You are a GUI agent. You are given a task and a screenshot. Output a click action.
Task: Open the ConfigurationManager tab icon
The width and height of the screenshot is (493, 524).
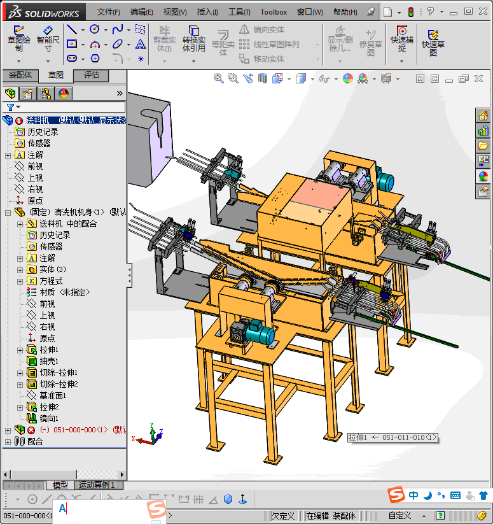(46, 94)
